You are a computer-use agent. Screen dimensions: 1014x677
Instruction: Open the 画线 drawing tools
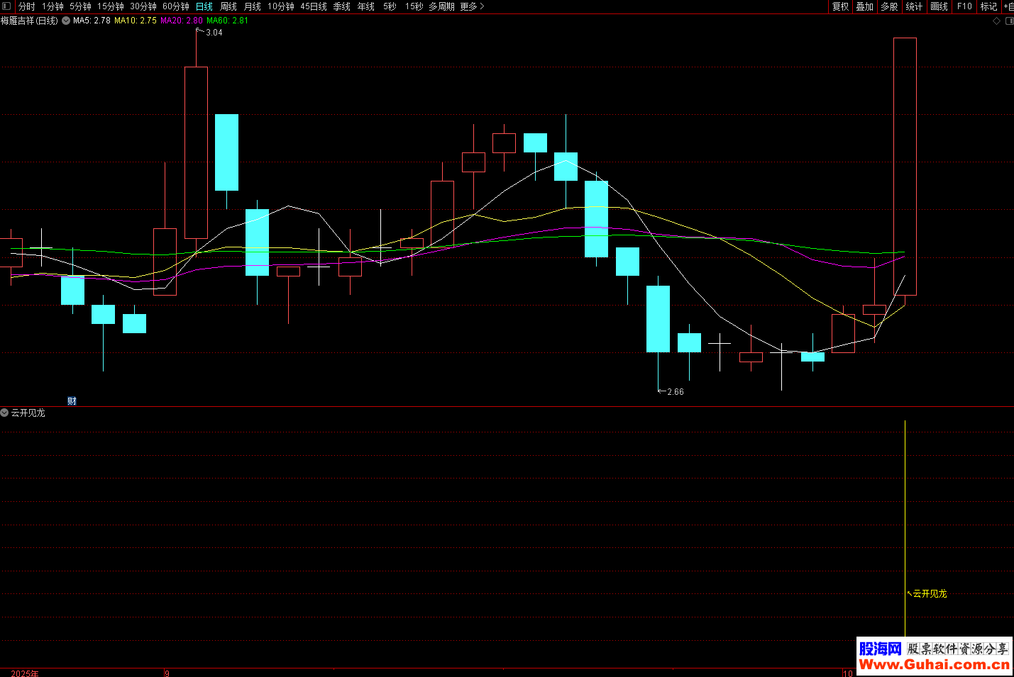tap(939, 6)
